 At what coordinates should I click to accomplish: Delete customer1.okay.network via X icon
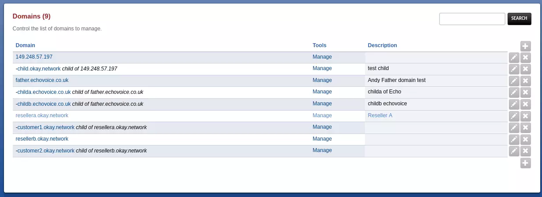tap(525, 128)
